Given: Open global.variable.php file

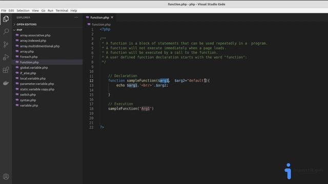Looking at the screenshot, I should click(x=34, y=67).
